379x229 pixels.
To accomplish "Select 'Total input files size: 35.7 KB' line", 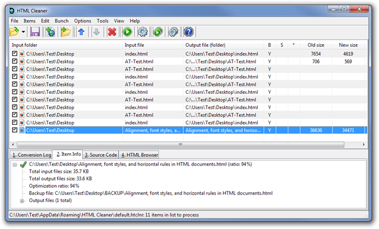I will point(59,172).
